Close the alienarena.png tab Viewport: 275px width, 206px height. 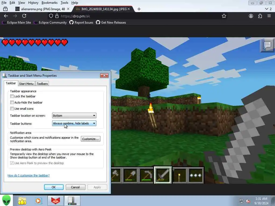tap(68, 9)
